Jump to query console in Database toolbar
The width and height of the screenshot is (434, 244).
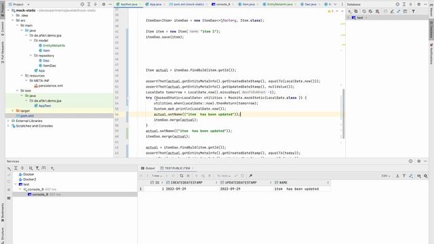point(399,12)
